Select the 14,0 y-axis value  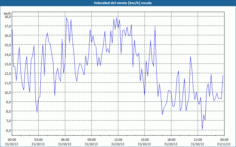pyautogui.click(x=8, y=55)
